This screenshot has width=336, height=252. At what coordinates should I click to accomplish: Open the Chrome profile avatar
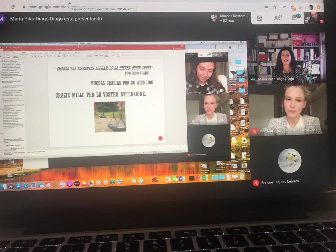[x=311, y=7]
